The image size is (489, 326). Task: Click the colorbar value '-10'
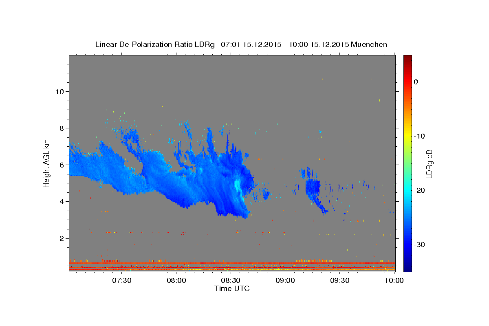[420, 136]
